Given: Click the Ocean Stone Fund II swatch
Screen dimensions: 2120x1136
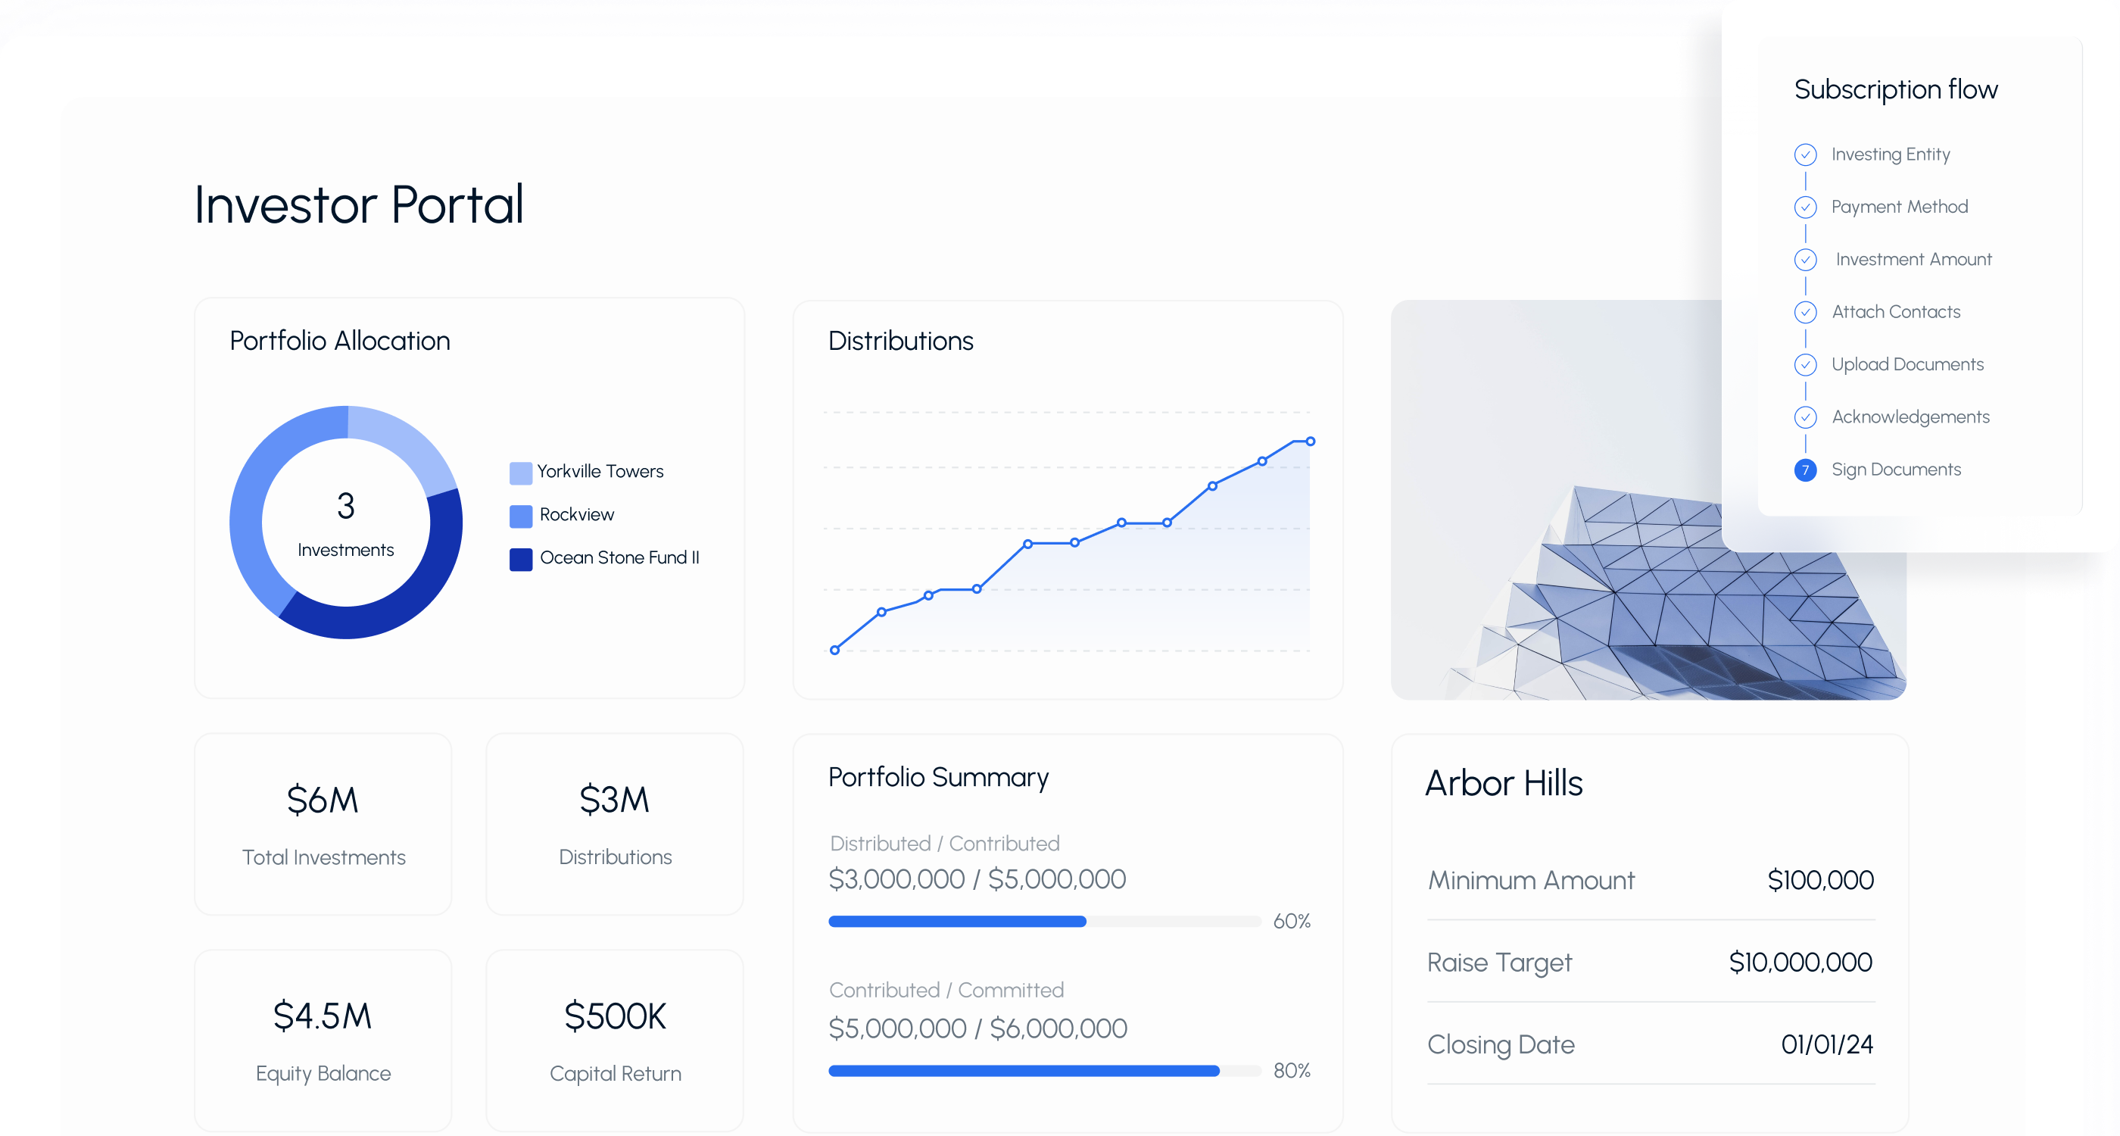Looking at the screenshot, I should (520, 559).
